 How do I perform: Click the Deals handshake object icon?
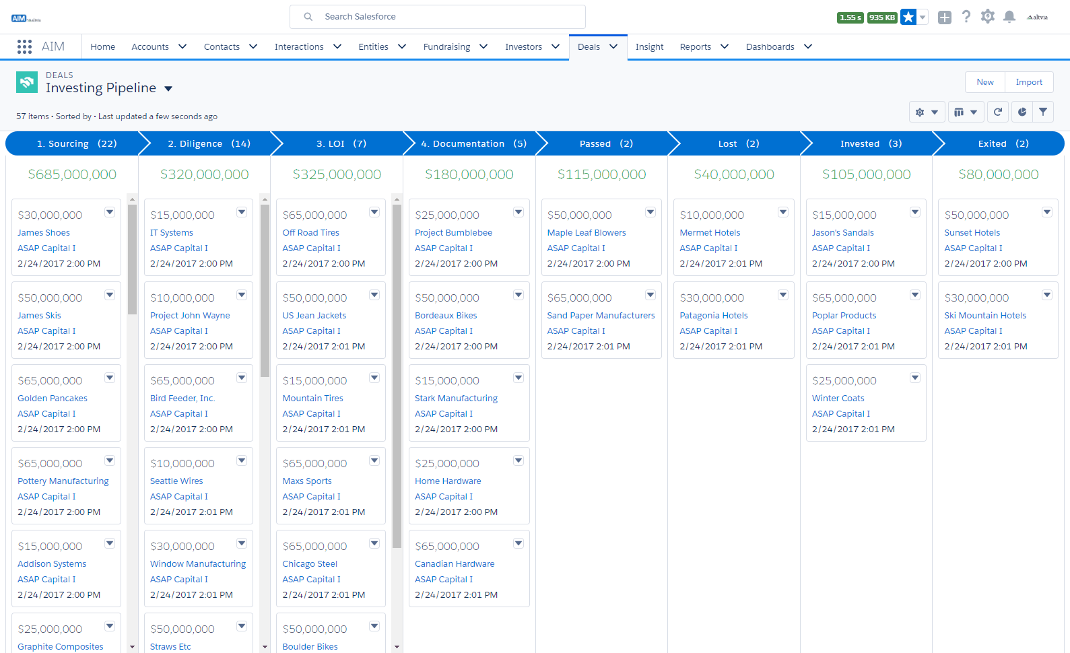[x=27, y=82]
